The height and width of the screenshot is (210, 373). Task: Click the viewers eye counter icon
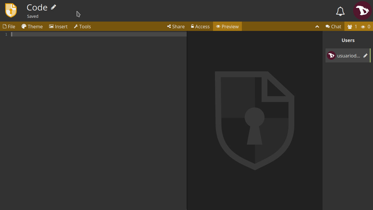(363, 27)
